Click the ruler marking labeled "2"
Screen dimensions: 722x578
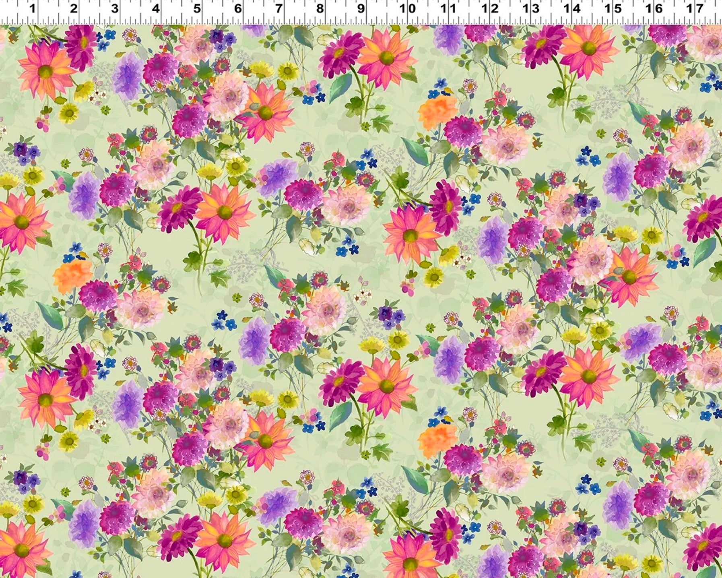74,8
